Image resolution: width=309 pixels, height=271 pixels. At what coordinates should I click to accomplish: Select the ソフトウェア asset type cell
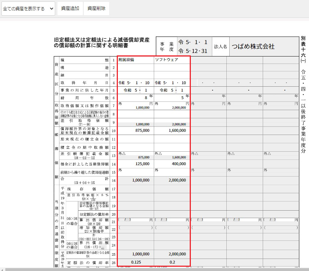click(x=172, y=60)
